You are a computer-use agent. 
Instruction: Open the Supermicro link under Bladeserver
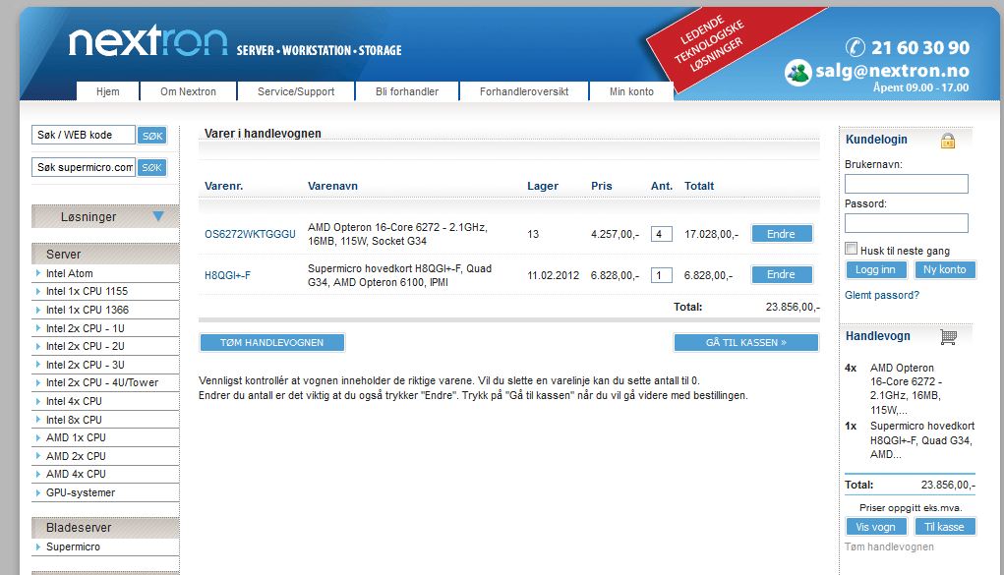[73, 546]
